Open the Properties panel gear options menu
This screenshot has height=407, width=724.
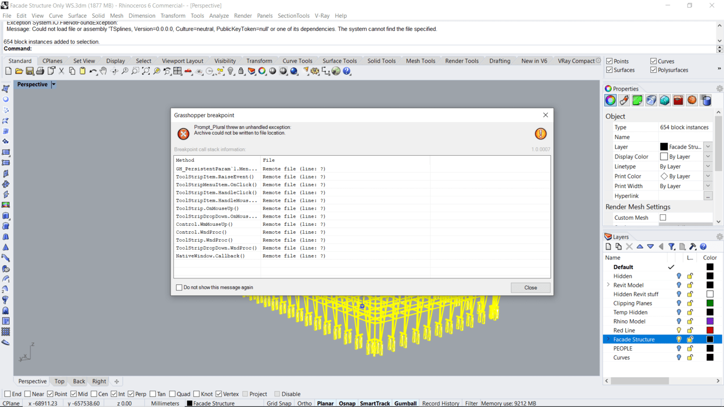pyautogui.click(x=720, y=89)
